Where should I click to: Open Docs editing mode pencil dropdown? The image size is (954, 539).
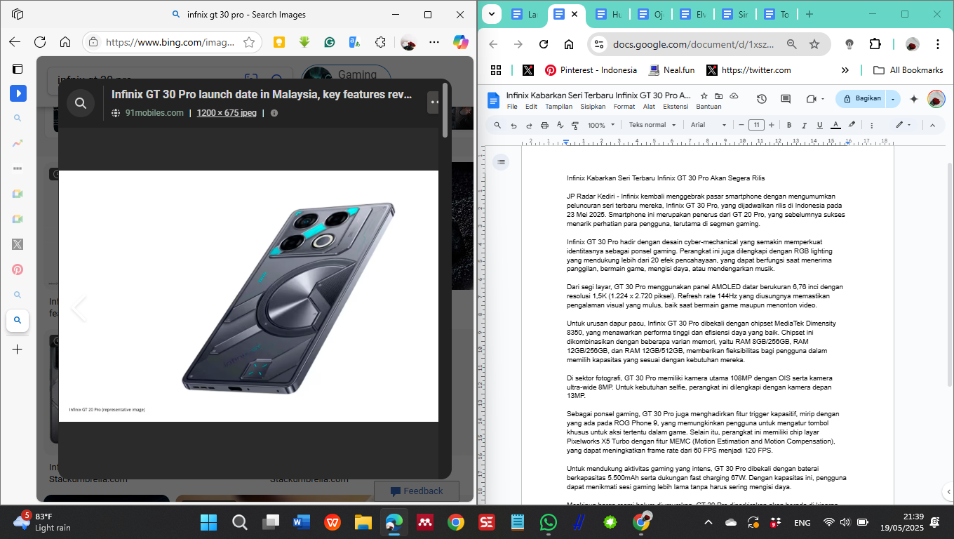[x=903, y=125]
